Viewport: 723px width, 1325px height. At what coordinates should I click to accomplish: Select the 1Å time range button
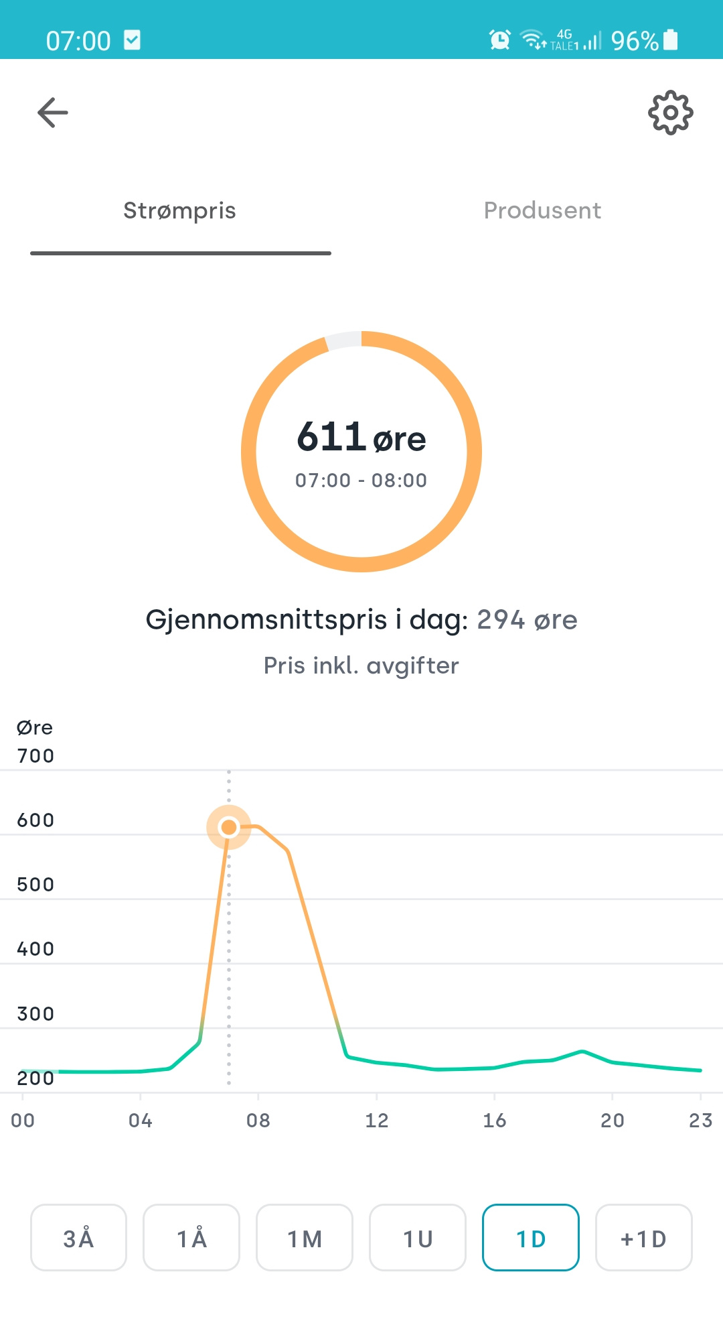[191, 1239]
